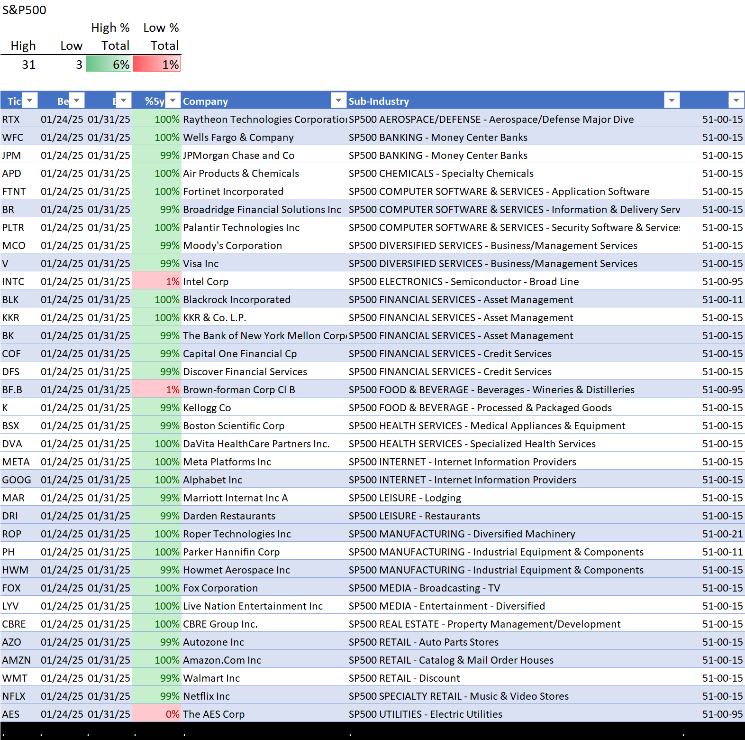Click the pink 0% cell for The AES Corp

point(156,714)
